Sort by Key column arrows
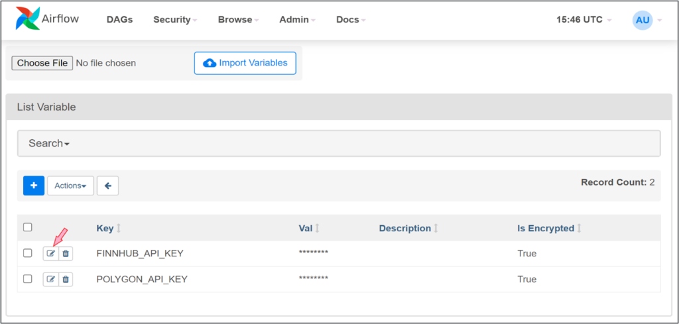Screen dimensions: 679x324 coord(119,229)
